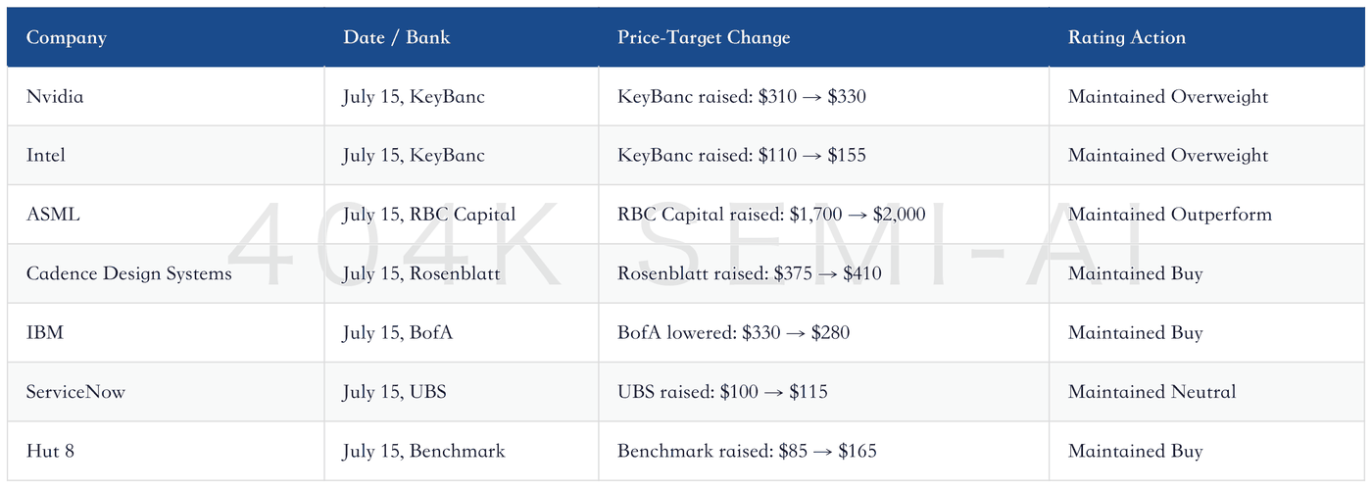Click the Company column header

pyautogui.click(x=166, y=37)
